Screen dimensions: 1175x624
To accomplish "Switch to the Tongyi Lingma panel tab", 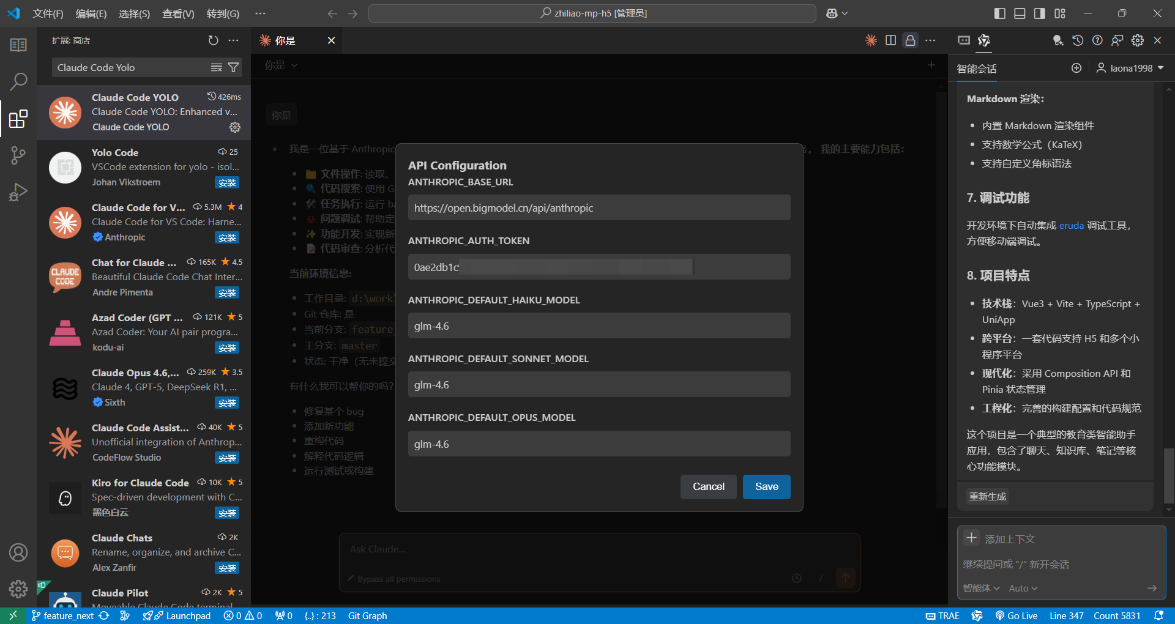I will coord(984,40).
